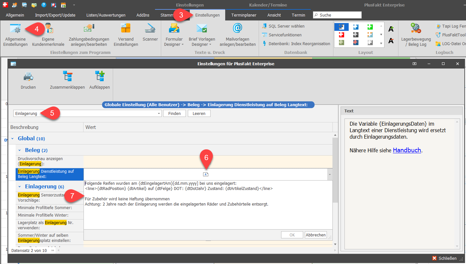The image size is (466, 264).
Task: Open Allgemeine Einstellungen in the ribbon
Action: 15,35
